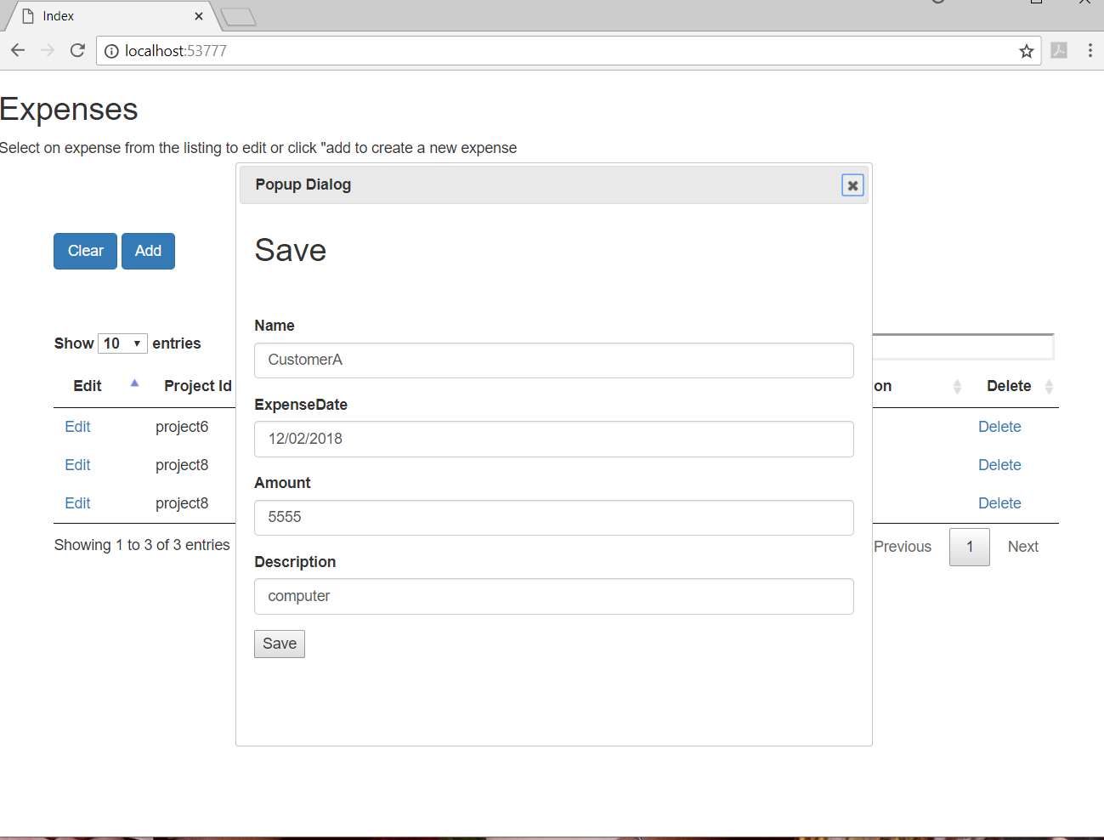Click the ExpenseDate label
This screenshot has width=1104, height=840.
click(x=301, y=405)
